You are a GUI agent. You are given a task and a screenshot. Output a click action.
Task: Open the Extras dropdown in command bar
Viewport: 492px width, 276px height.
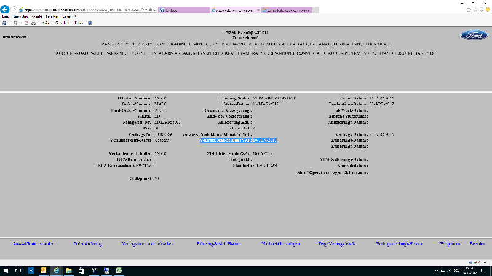(80, 23)
